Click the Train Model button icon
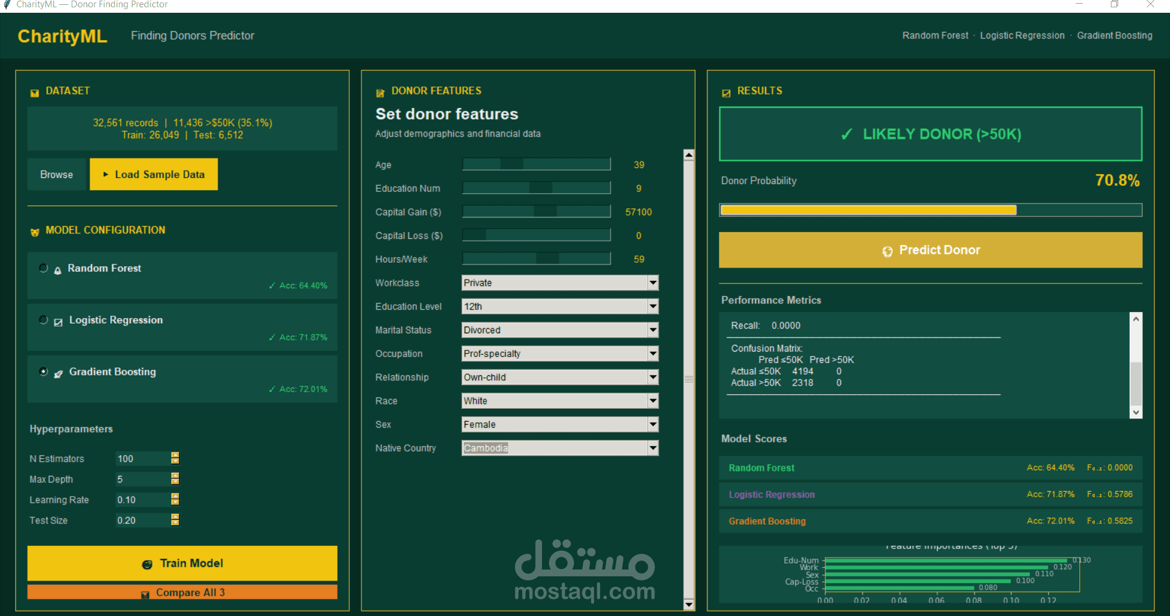Image resolution: width=1170 pixels, height=616 pixels. pyautogui.click(x=147, y=564)
